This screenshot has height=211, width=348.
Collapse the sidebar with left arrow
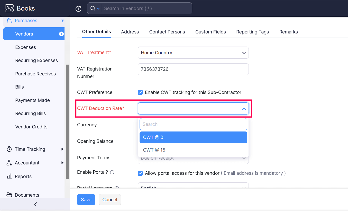[x=35, y=204]
